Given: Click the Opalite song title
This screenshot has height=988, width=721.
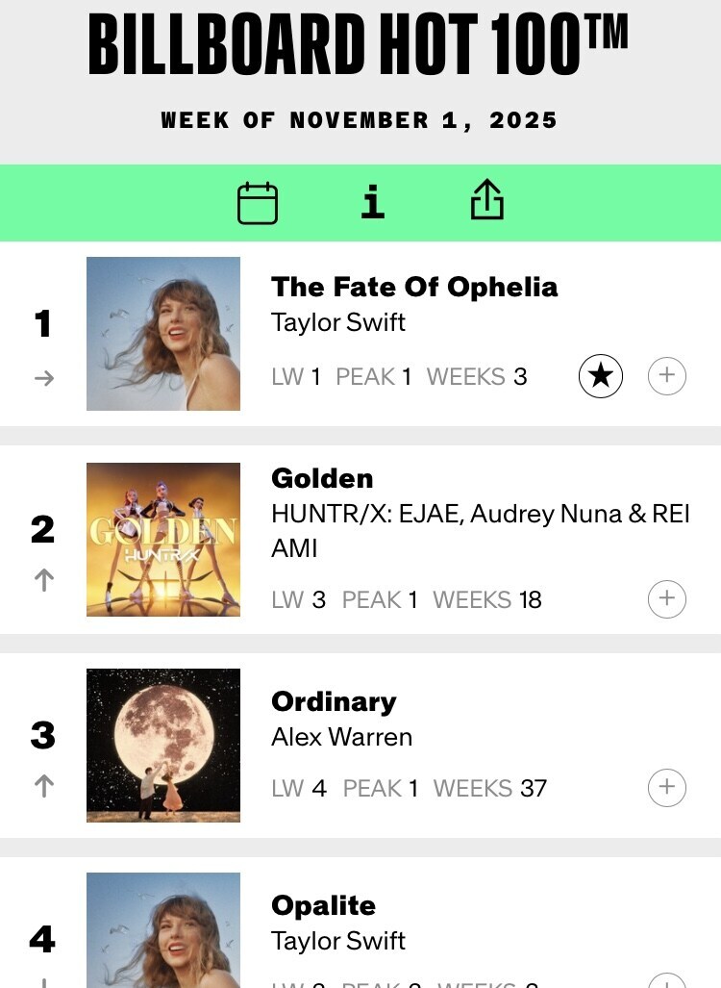Looking at the screenshot, I should pyautogui.click(x=323, y=905).
